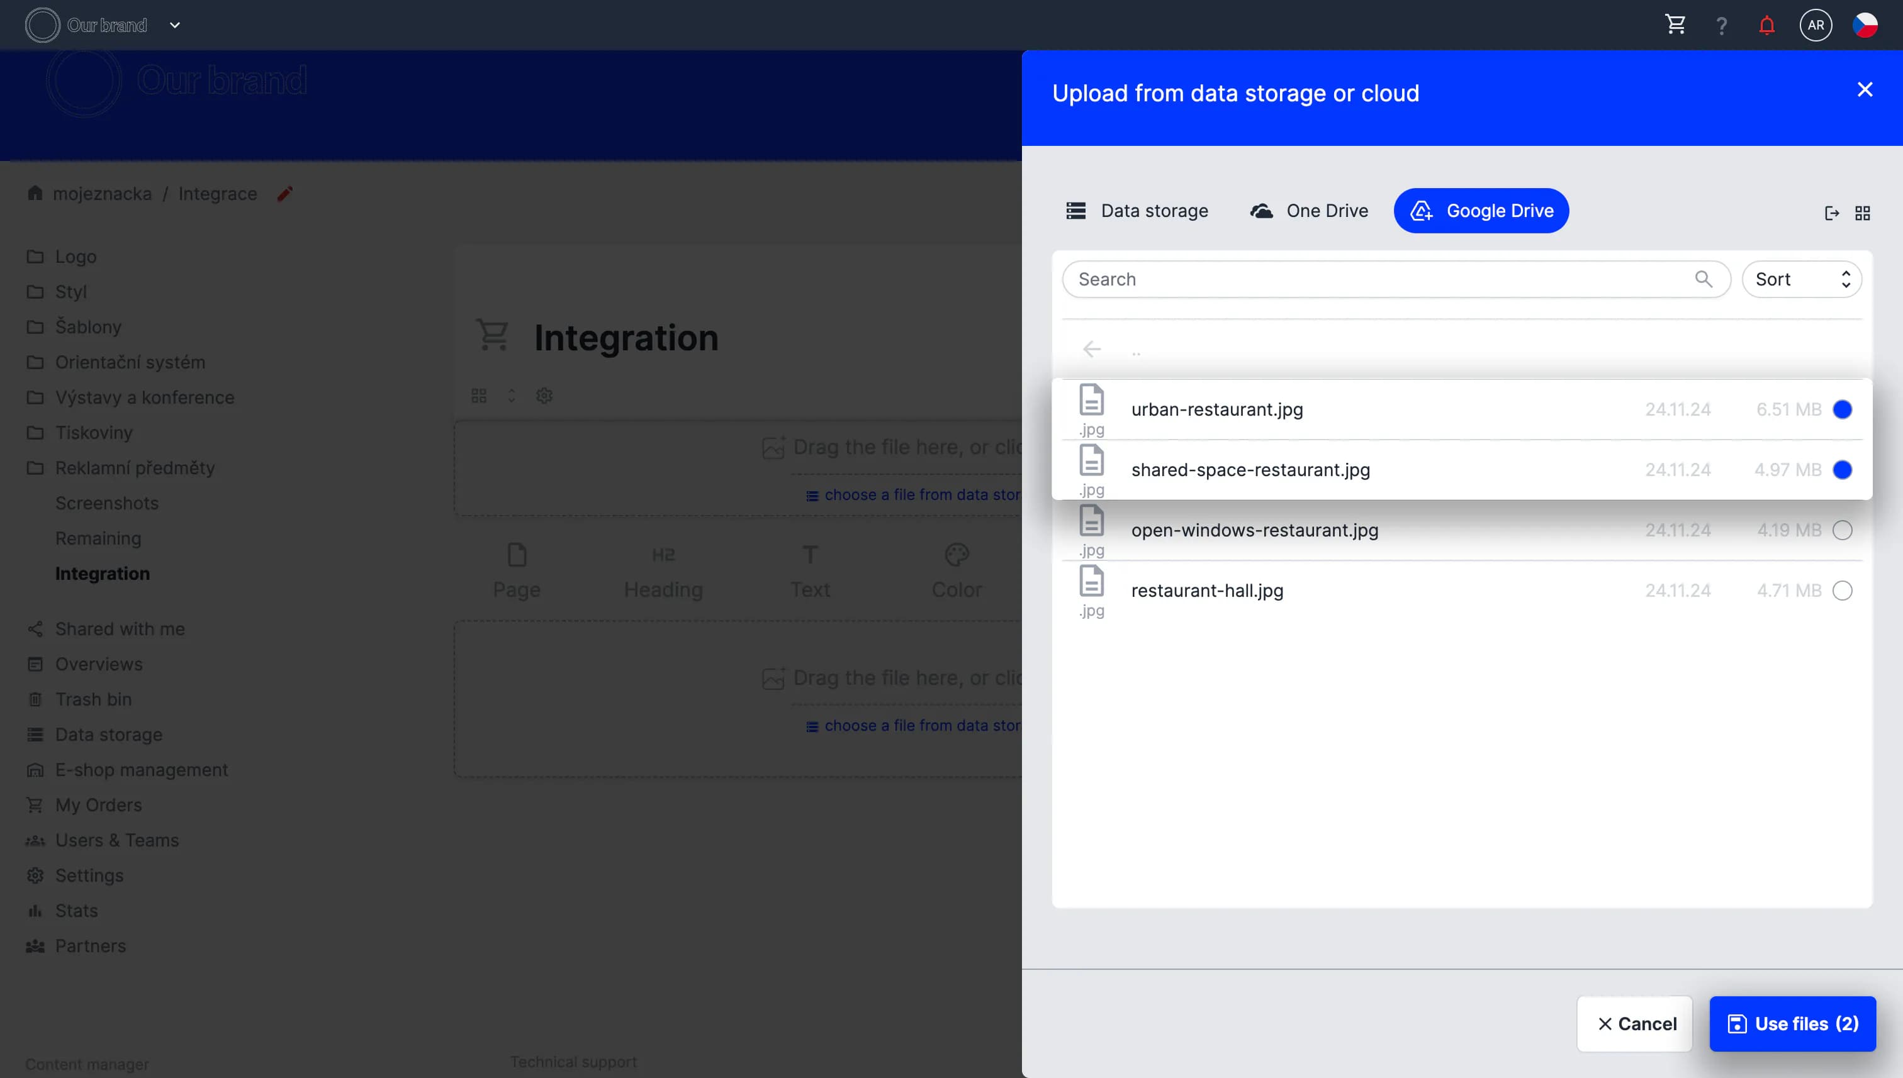Click the Google Drive logout icon
This screenshot has height=1078, width=1903.
pyautogui.click(x=1831, y=213)
